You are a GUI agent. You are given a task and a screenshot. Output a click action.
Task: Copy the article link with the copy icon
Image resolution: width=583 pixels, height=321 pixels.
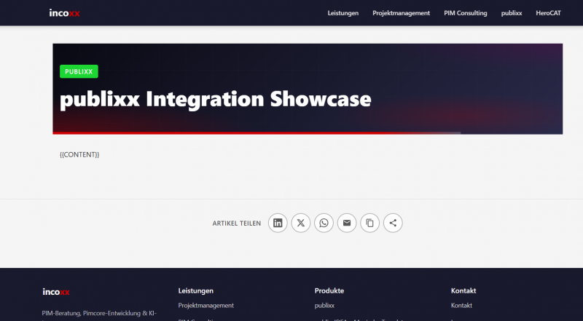(370, 223)
